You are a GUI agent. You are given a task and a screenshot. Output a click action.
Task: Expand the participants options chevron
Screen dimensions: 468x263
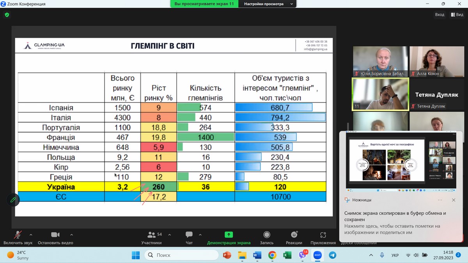(x=169, y=235)
